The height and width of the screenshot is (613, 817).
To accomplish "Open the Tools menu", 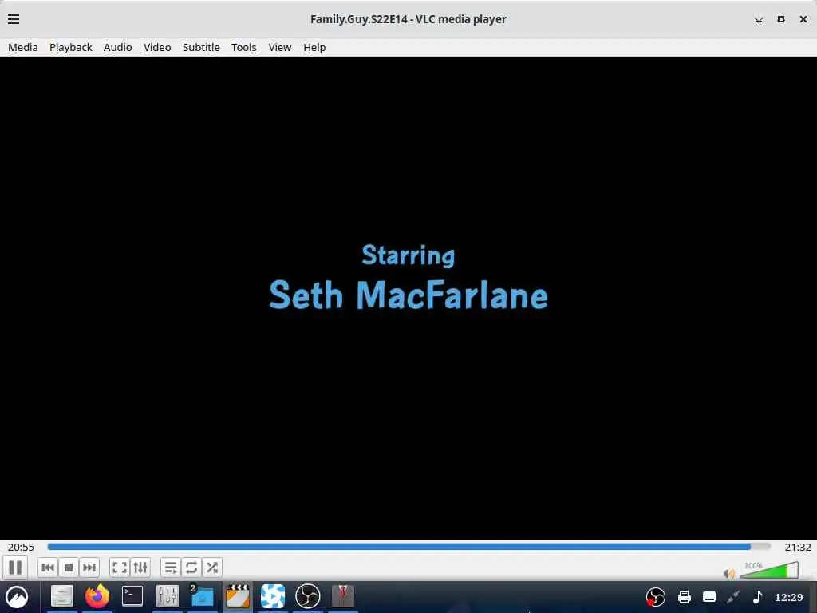I will [244, 47].
